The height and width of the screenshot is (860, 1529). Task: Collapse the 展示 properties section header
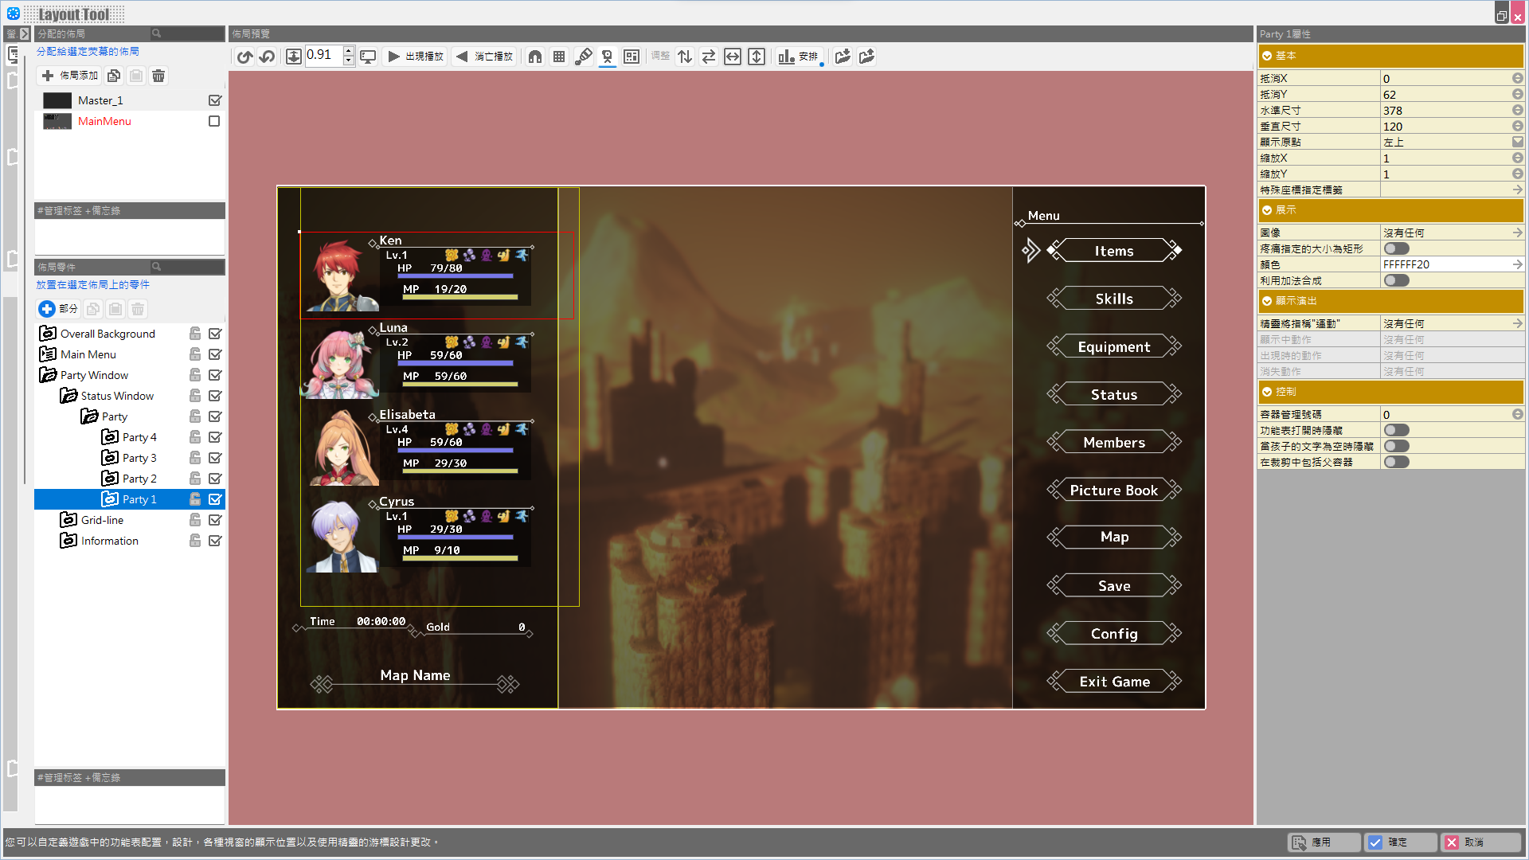(1267, 210)
